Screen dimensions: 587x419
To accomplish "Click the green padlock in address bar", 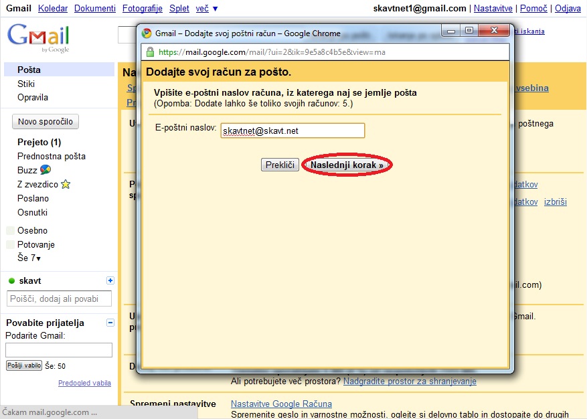I will coord(150,52).
